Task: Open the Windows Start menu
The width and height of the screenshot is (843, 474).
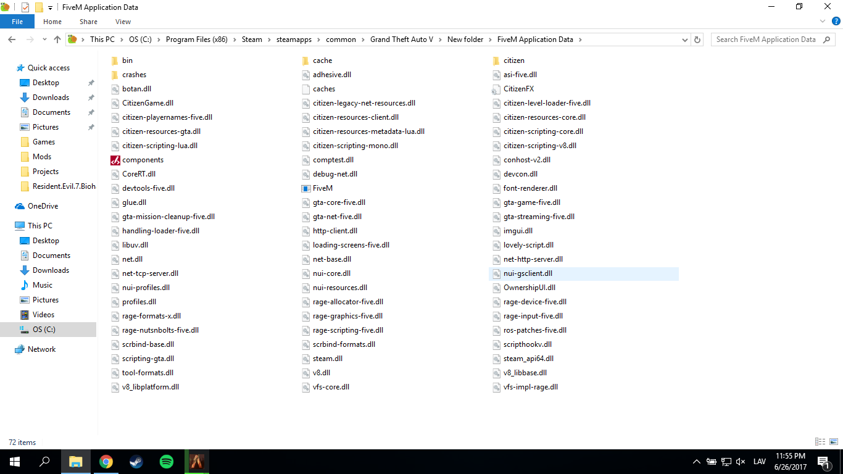Action: [15, 462]
